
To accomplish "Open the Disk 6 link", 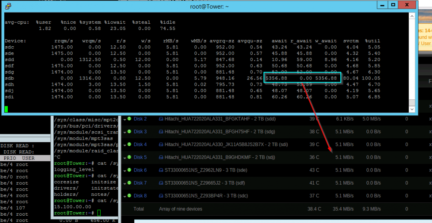I will 140,170.
